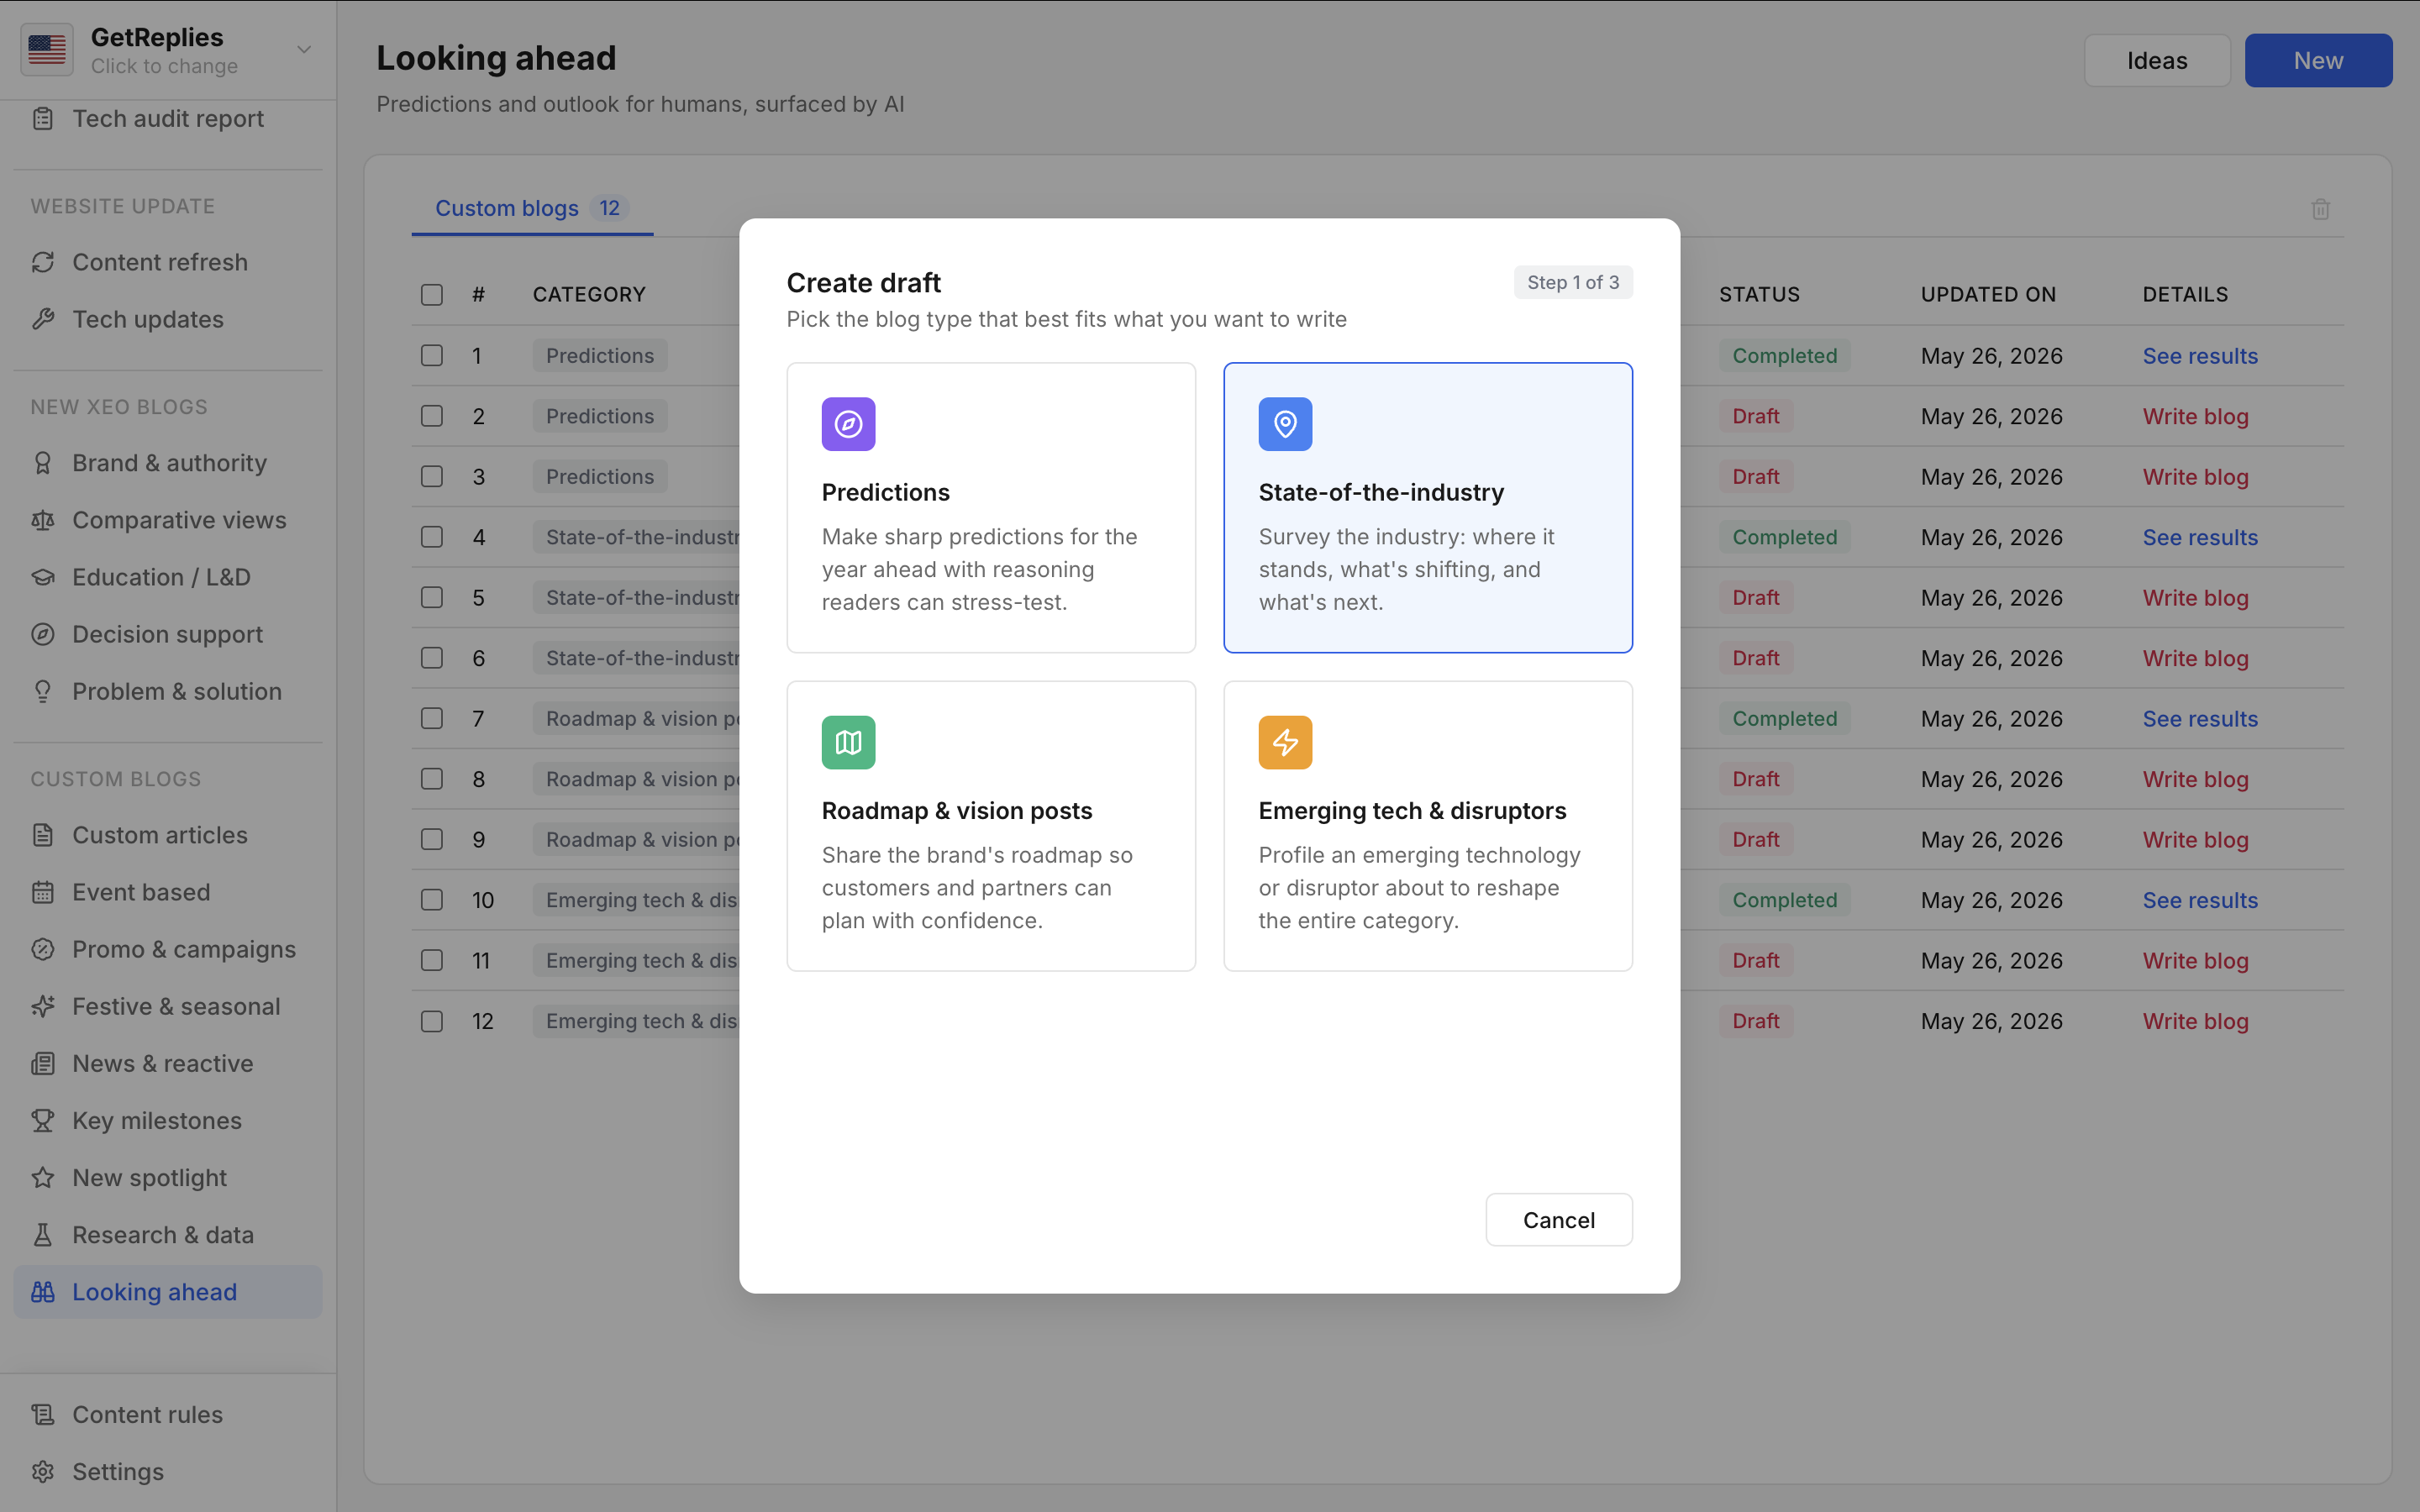Click the Custom blogs count badge 12
Screen dimensions: 2420x1512
[609, 208]
